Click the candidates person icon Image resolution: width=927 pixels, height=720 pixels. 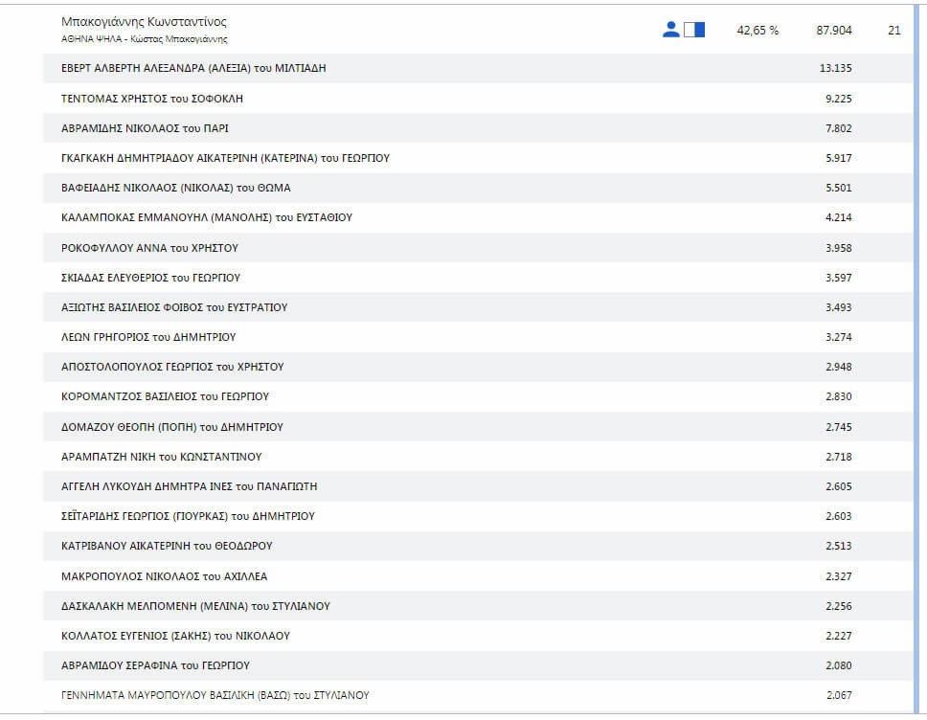(x=670, y=30)
